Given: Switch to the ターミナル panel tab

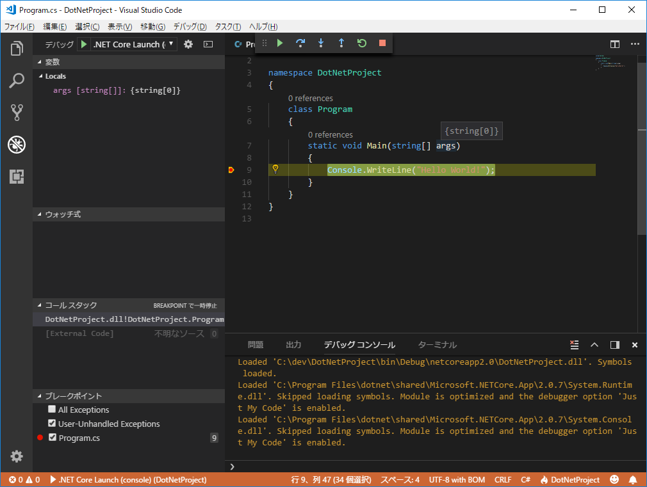Looking at the screenshot, I should [436, 344].
